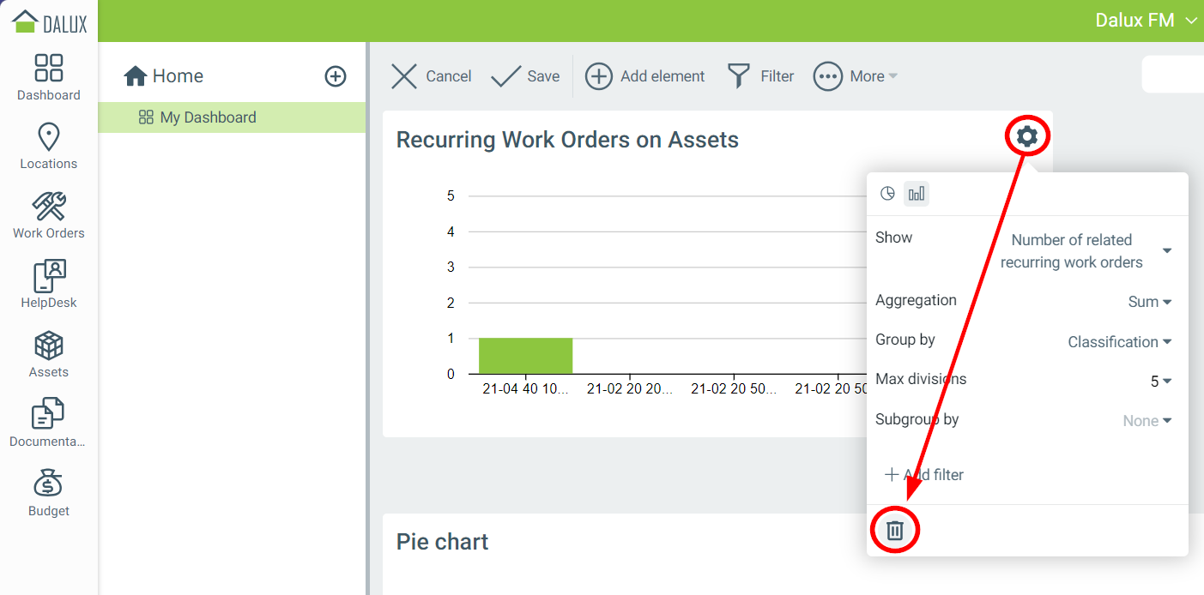Image resolution: width=1204 pixels, height=595 pixels.
Task: Open the More menu in toolbar
Action: pos(856,76)
